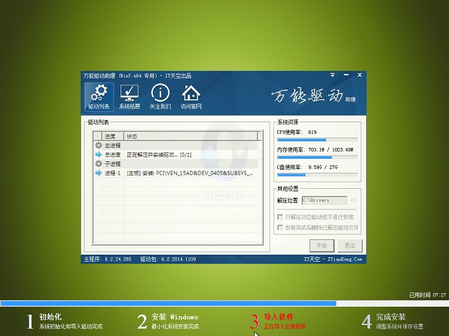Click C drive usage 9.59G / 27G value
This screenshot has width=449, height=336.
click(x=323, y=167)
